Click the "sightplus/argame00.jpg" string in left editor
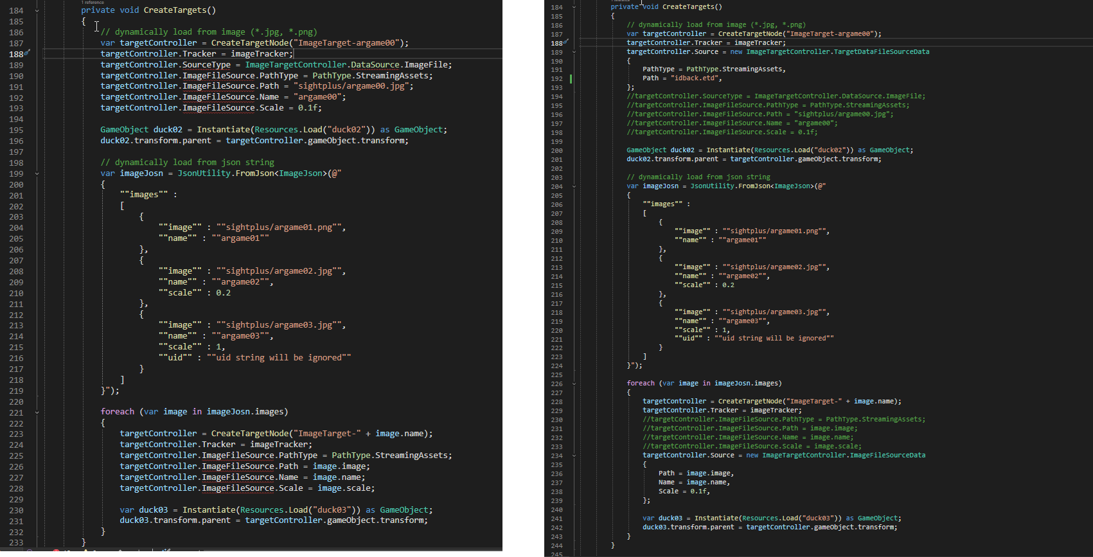 click(x=353, y=86)
